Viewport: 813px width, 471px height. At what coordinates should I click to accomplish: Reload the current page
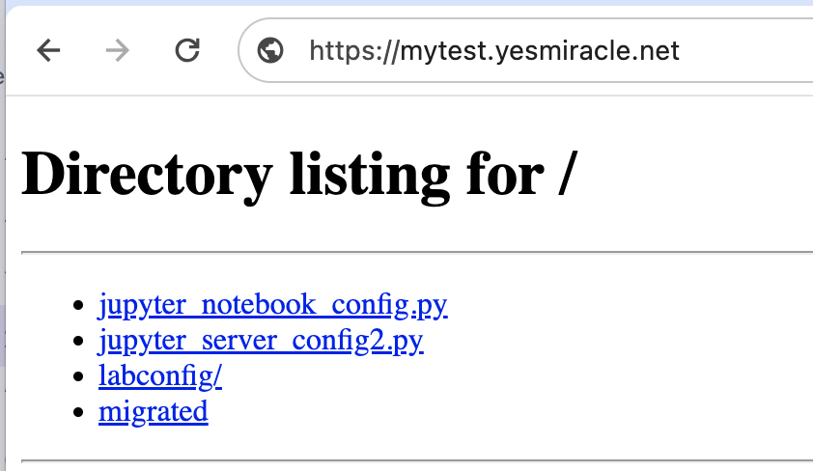187,50
